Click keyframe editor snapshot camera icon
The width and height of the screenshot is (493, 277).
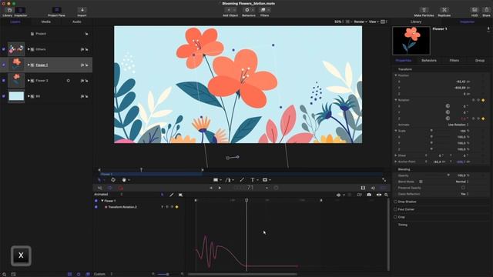pos(369,195)
